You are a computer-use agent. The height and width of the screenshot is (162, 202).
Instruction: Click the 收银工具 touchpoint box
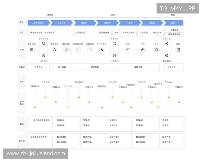point(138,67)
